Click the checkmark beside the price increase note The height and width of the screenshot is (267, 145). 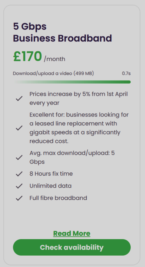coord(19,99)
